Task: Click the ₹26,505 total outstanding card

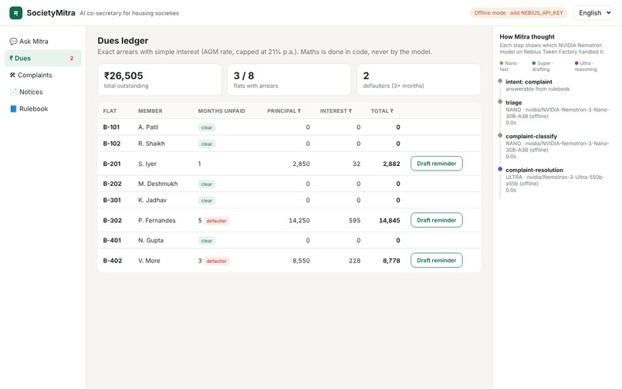Action: (x=160, y=79)
